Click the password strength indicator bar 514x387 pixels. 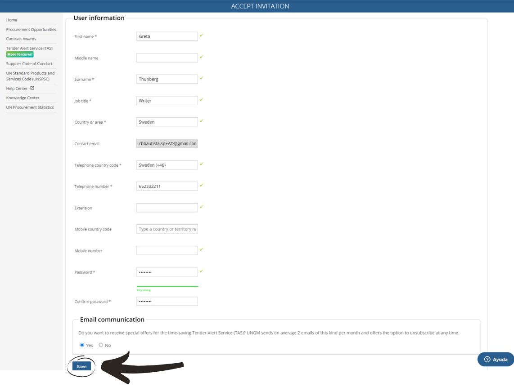[x=167, y=286]
